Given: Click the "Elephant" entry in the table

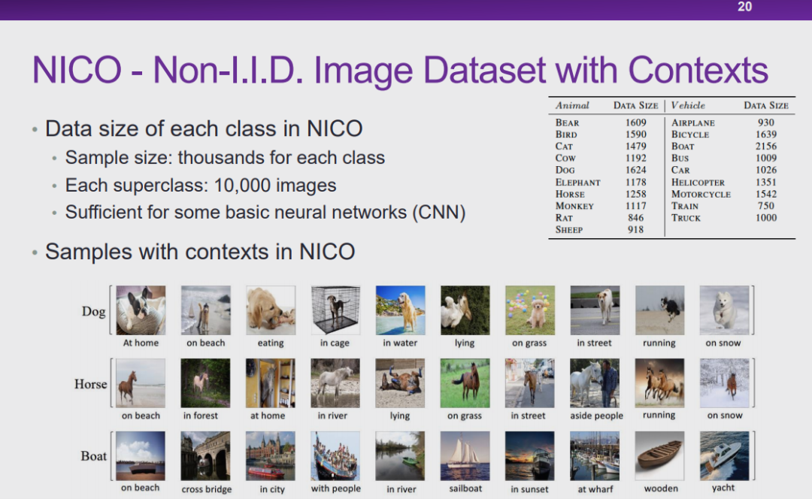Looking at the screenshot, I should [x=577, y=182].
